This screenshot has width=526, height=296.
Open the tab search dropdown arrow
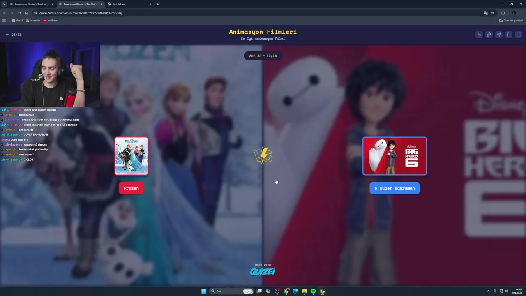(4, 4)
